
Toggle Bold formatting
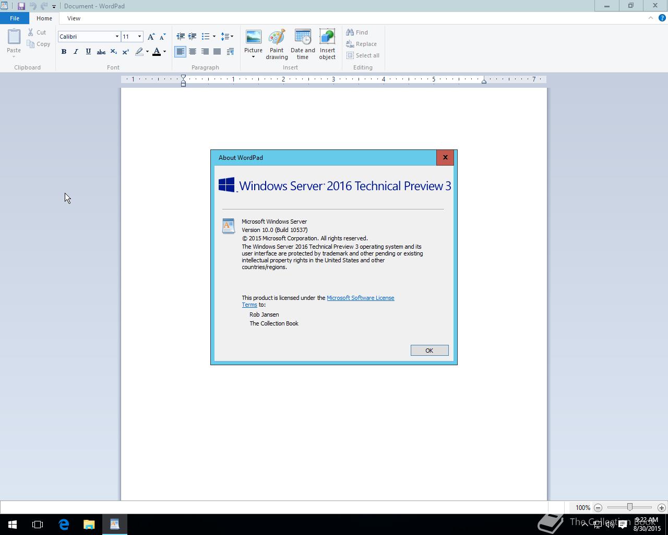(64, 52)
